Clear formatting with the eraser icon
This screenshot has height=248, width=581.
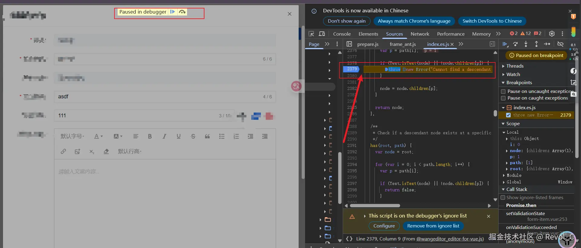point(106,151)
